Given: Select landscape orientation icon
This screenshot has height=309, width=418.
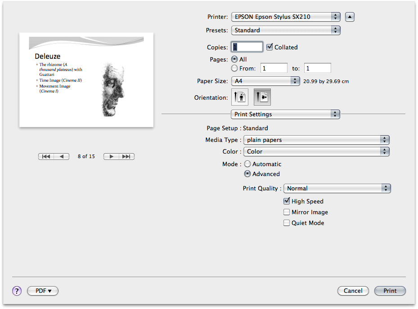Looking at the screenshot, I should click(262, 97).
